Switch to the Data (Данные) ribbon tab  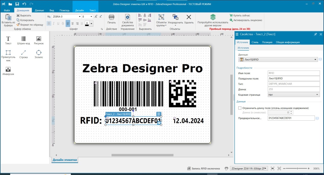click(39, 10)
